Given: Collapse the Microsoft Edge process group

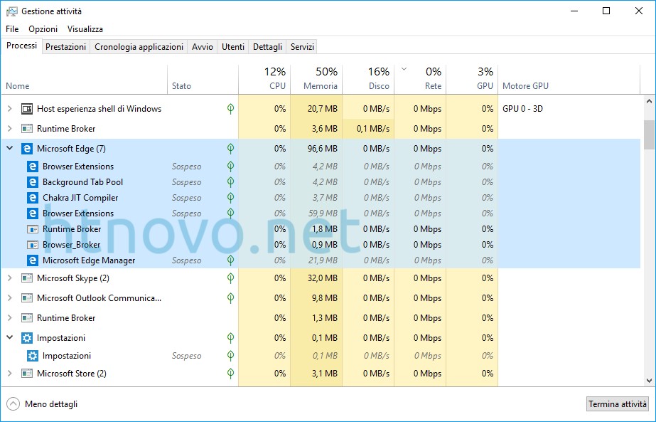Looking at the screenshot, I should click(9, 149).
